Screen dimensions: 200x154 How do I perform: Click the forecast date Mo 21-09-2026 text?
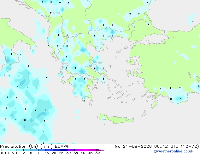133,146
